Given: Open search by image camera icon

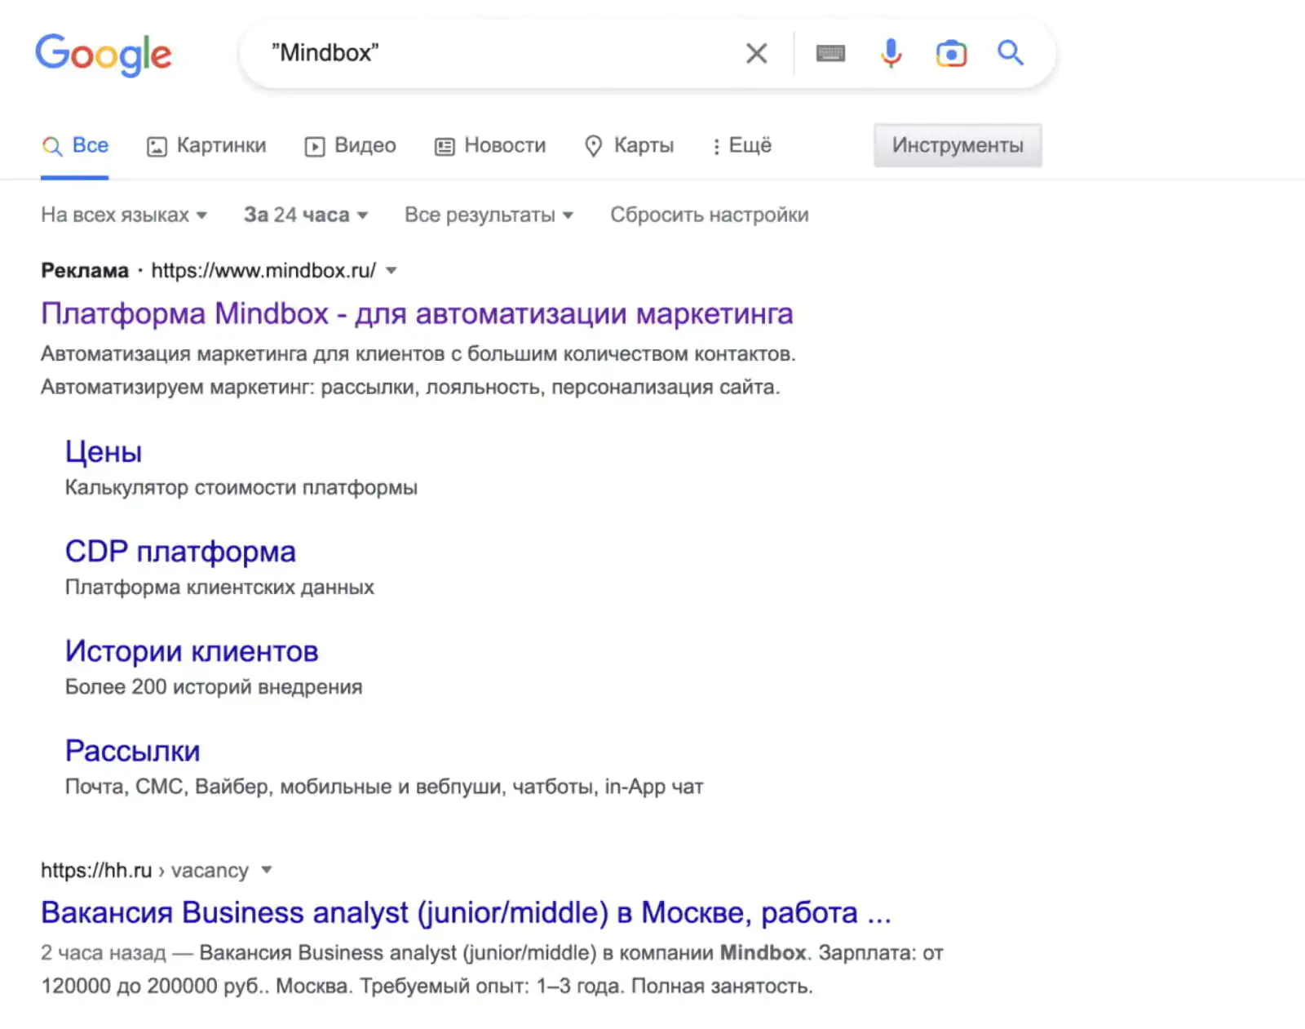Looking at the screenshot, I should [x=951, y=54].
